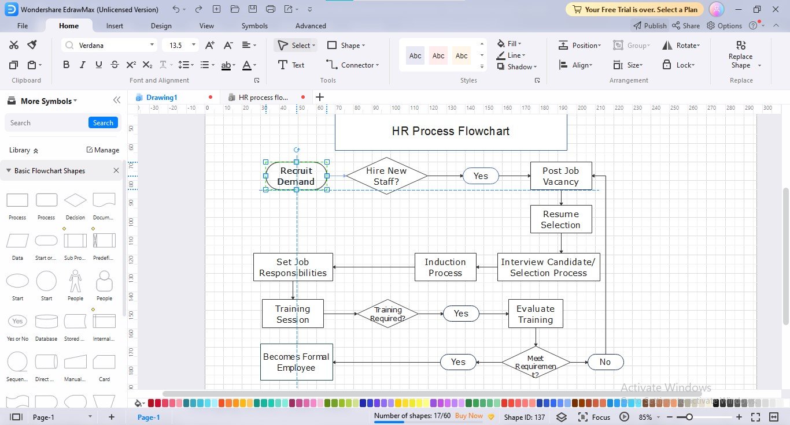The height and width of the screenshot is (425, 790).
Task: Close the Basic Flowchart Shapes library
Action: tap(116, 170)
